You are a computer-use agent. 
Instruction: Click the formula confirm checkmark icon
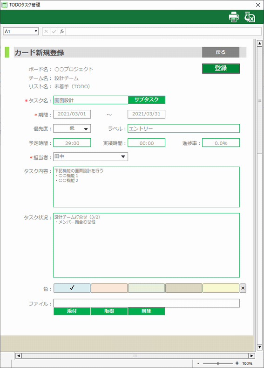(x=54, y=31)
